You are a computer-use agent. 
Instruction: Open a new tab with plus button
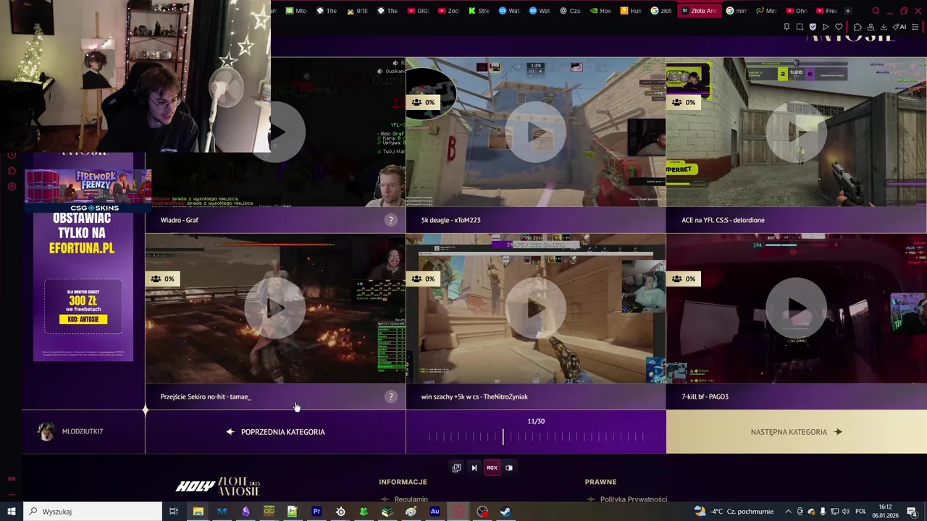(848, 11)
